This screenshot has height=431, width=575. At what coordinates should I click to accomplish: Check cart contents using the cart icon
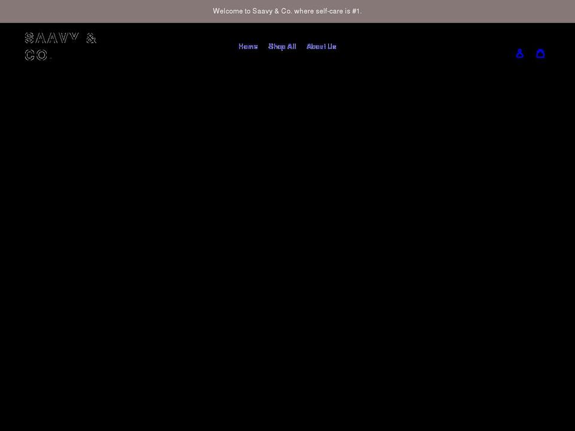click(x=541, y=53)
